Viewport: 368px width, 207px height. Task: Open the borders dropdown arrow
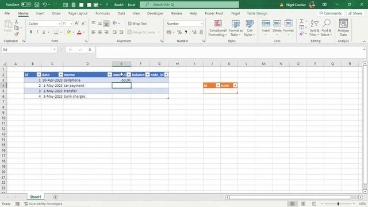pos(61,32)
